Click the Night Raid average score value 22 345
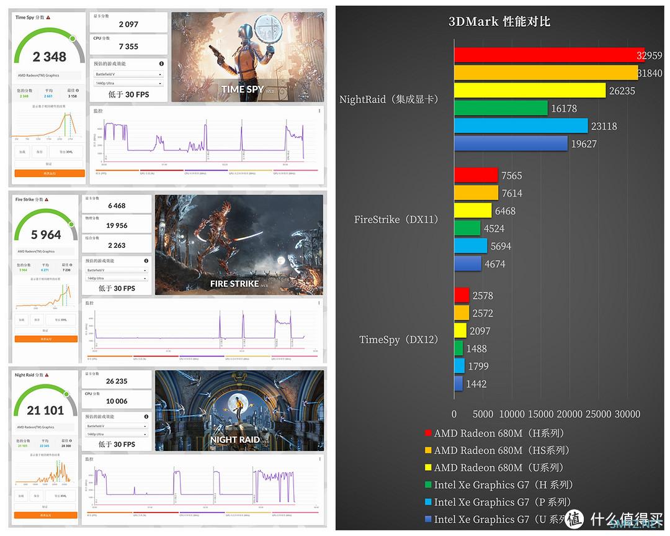The image size is (670, 536). [45, 446]
